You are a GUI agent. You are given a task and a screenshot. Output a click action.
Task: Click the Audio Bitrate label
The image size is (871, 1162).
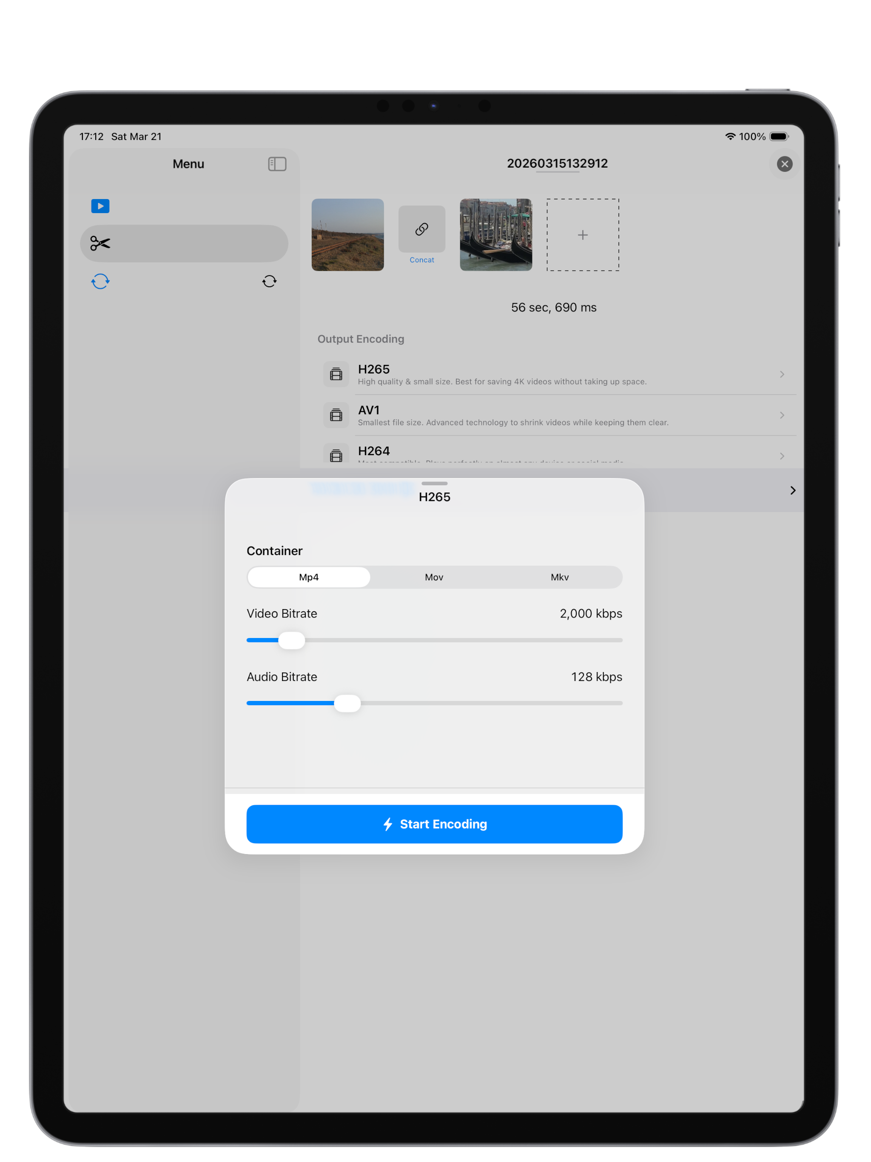282,677
